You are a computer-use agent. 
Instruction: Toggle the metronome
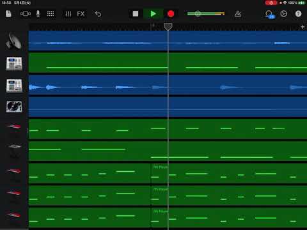[238, 14]
